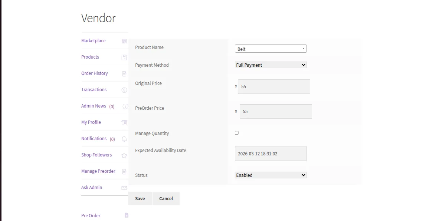This screenshot has width=446, height=221.
Task: Click the Ask Admin envelope icon
Action: coord(124,188)
